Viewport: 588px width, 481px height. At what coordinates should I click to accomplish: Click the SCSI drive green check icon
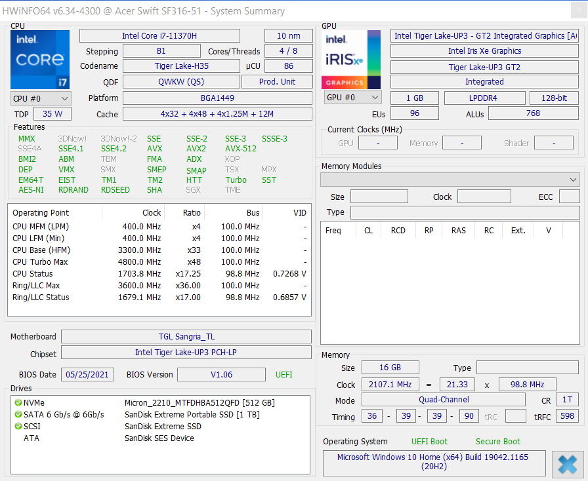(18, 427)
